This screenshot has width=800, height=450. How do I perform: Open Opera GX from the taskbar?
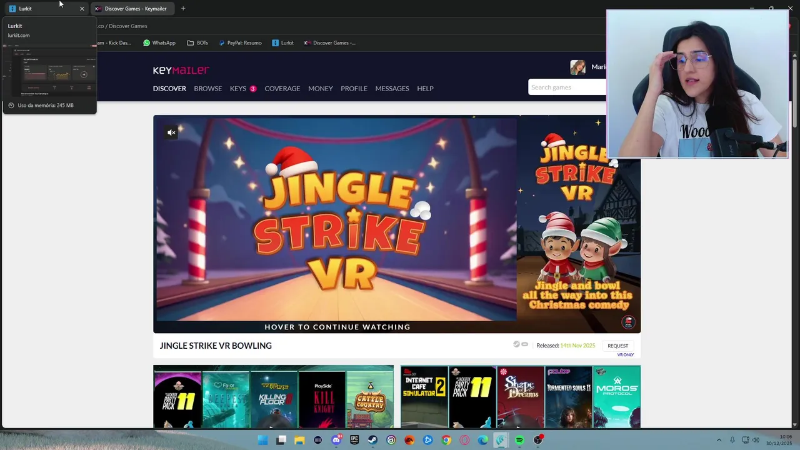pyautogui.click(x=464, y=440)
